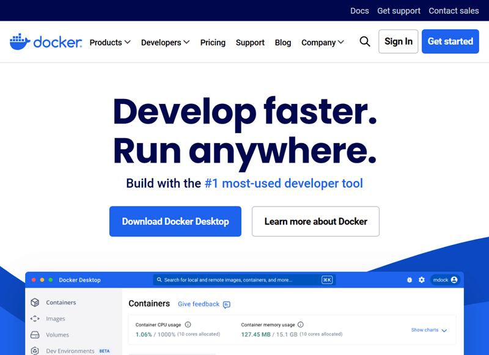The width and height of the screenshot is (489, 355).
Task: Expand the Show charts section
Action: point(429,329)
